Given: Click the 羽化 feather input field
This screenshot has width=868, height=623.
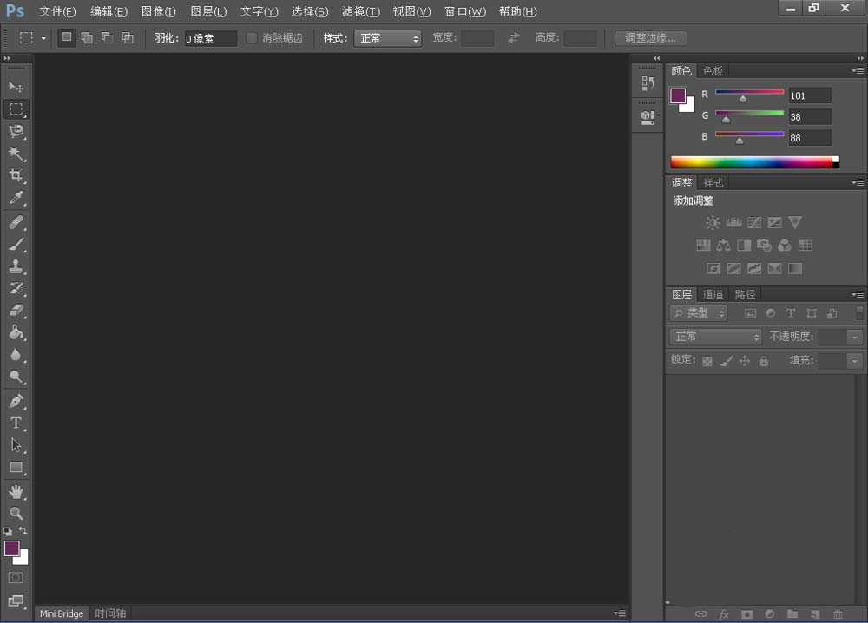Looking at the screenshot, I should [209, 38].
